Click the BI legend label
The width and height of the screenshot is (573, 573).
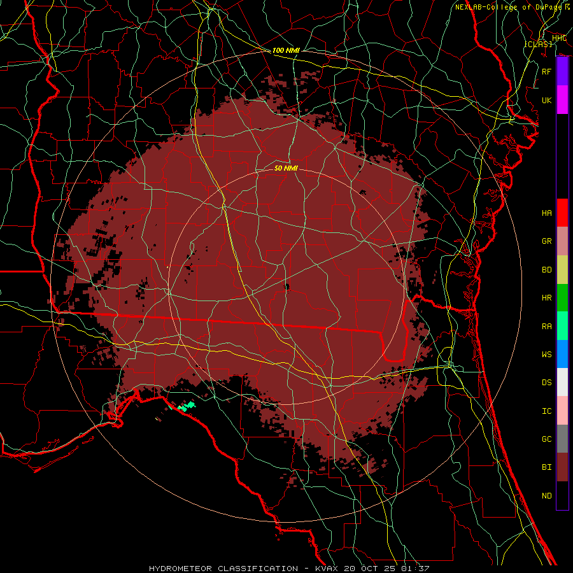click(x=547, y=467)
